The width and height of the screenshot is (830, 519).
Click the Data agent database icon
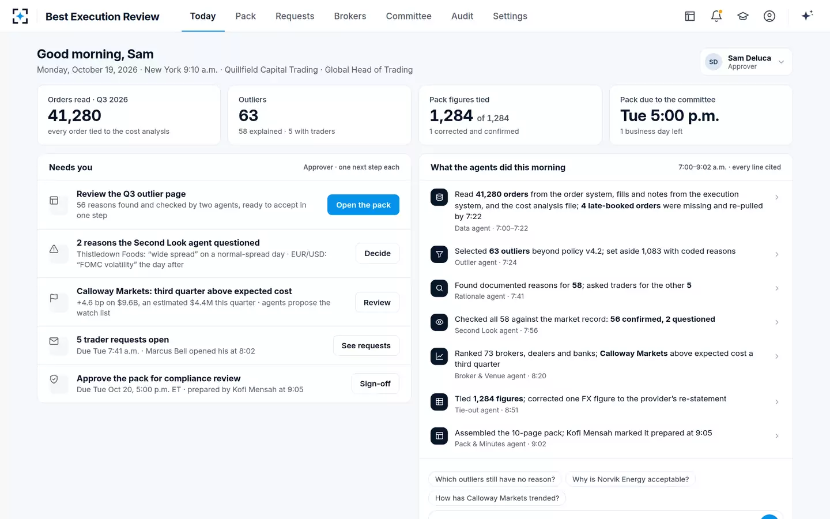[439, 197]
